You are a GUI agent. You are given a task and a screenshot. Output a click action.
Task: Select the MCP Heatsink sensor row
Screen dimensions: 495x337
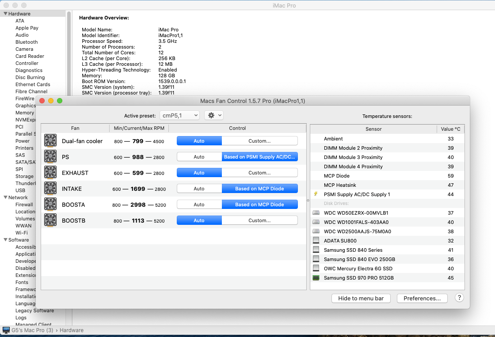coord(387,185)
